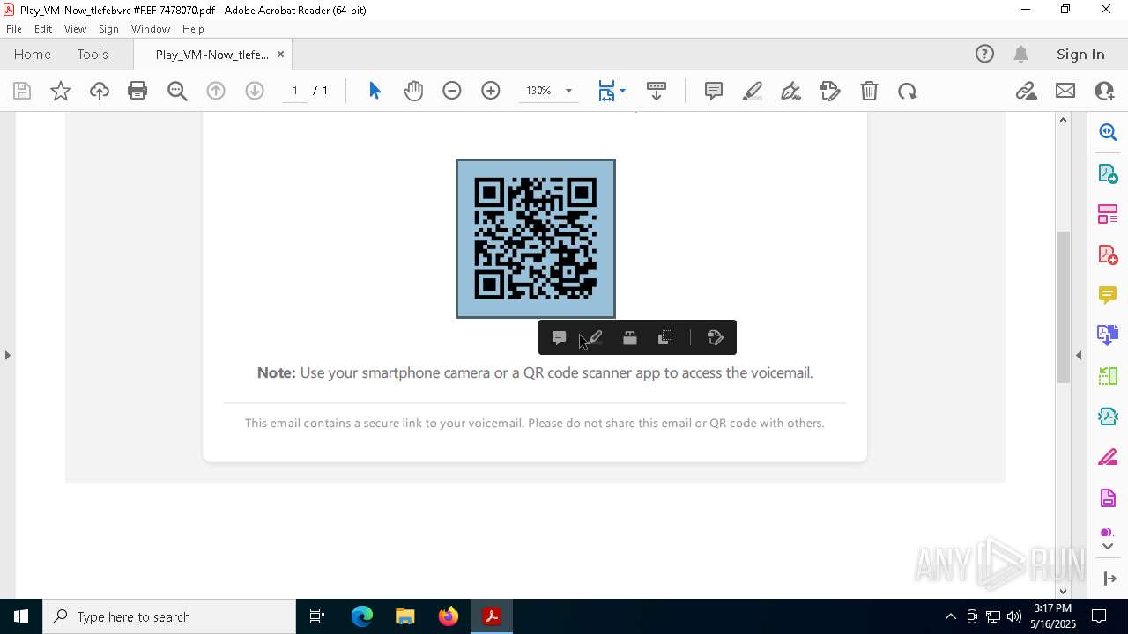Open Comment tool in right sidebar
The image size is (1128, 634).
1108,295
